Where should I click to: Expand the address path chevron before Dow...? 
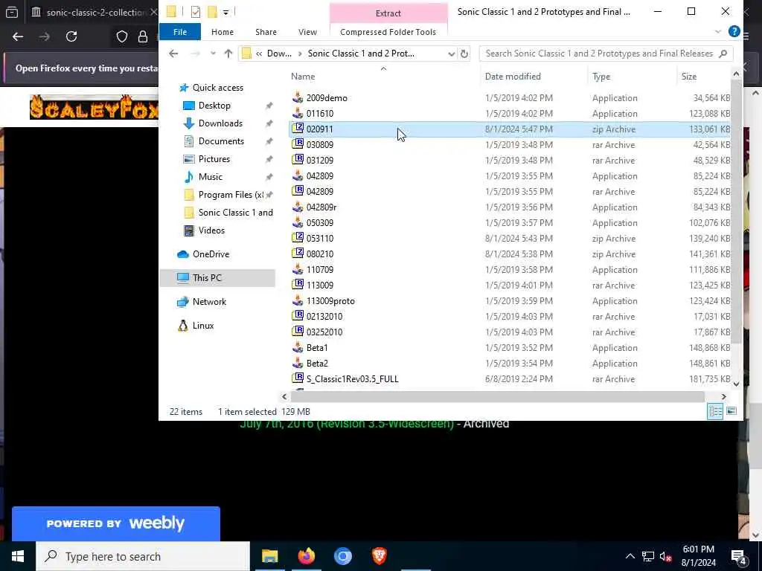coord(259,54)
